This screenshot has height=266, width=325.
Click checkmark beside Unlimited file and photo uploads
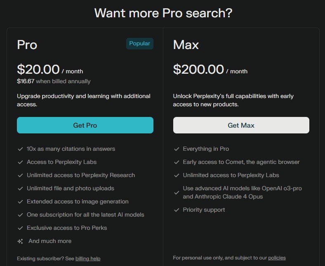20,189
